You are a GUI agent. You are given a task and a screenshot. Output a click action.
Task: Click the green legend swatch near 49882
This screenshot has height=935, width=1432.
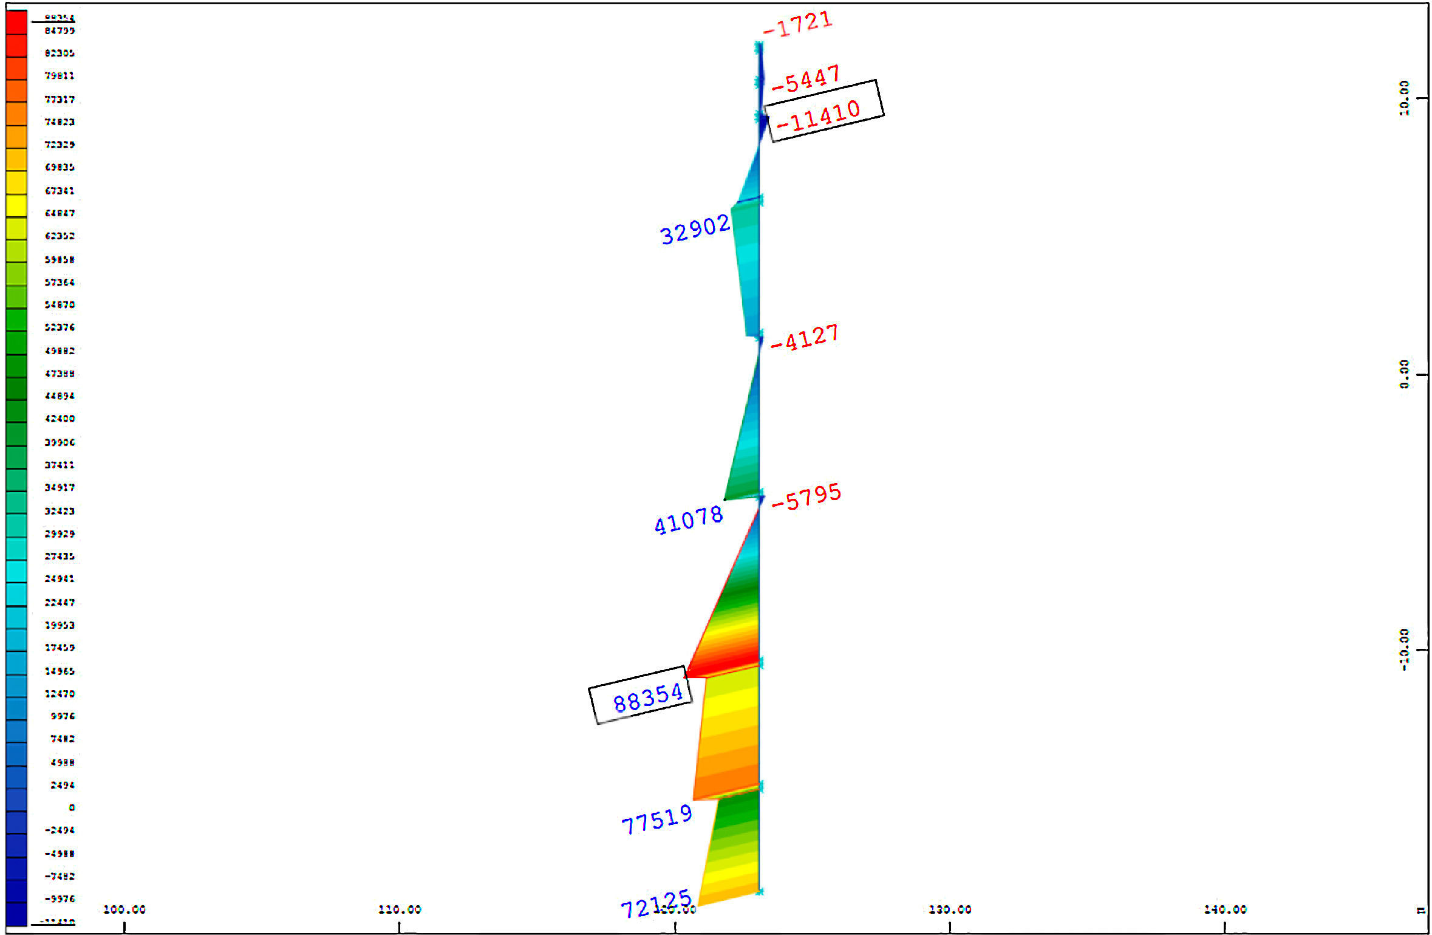coord(16,343)
